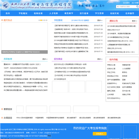
Task: Open the news item dated 2019-07-25
Action: (x=72, y=25)
